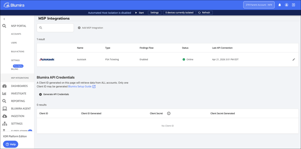Click the PSA Ticketing type cell
The height and width of the screenshot is (149, 301).
[x=112, y=60]
